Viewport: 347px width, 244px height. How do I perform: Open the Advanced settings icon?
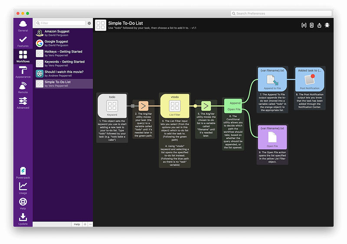[23, 103]
